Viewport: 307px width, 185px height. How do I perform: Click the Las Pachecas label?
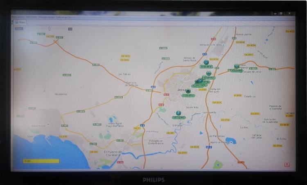tap(216, 136)
